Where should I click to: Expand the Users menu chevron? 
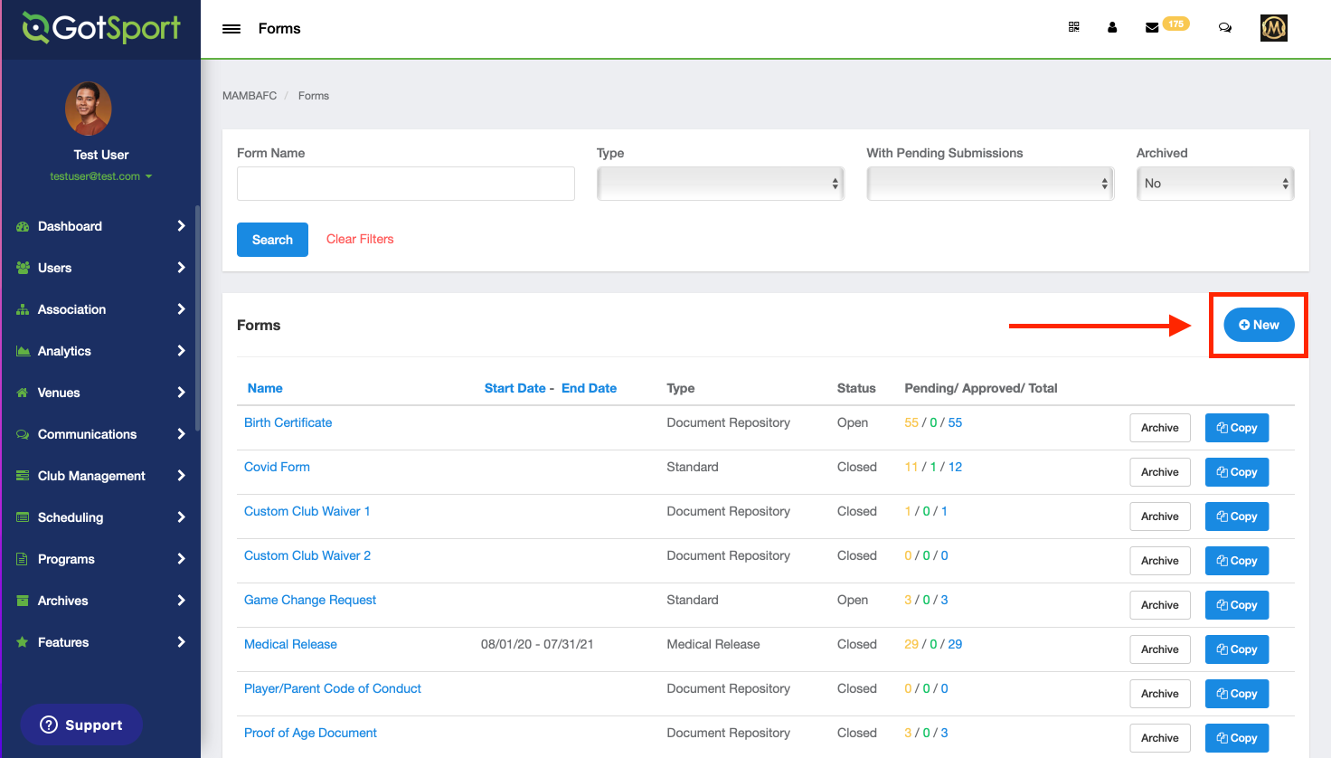pyautogui.click(x=181, y=268)
